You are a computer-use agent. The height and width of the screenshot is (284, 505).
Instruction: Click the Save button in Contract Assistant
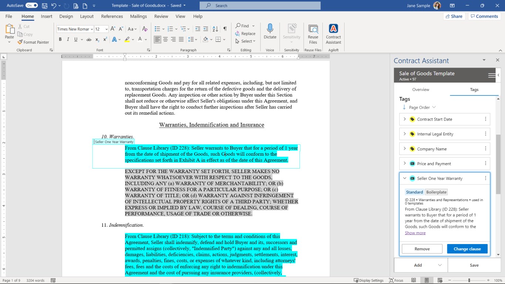474,265
